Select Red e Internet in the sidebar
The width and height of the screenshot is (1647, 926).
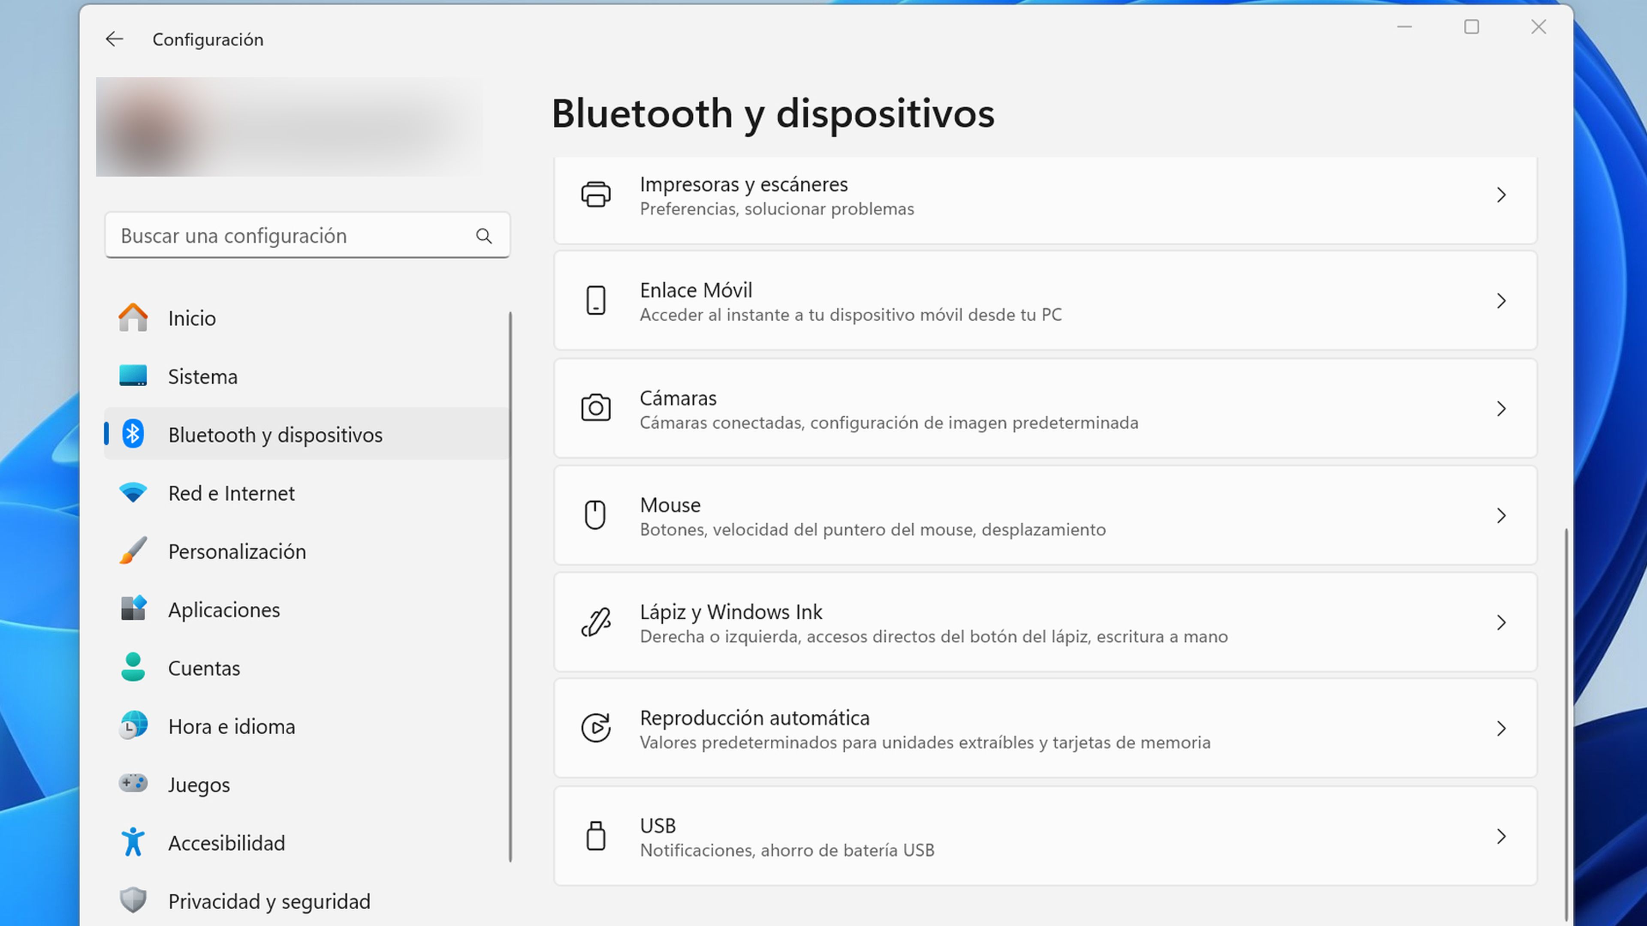tap(306, 493)
